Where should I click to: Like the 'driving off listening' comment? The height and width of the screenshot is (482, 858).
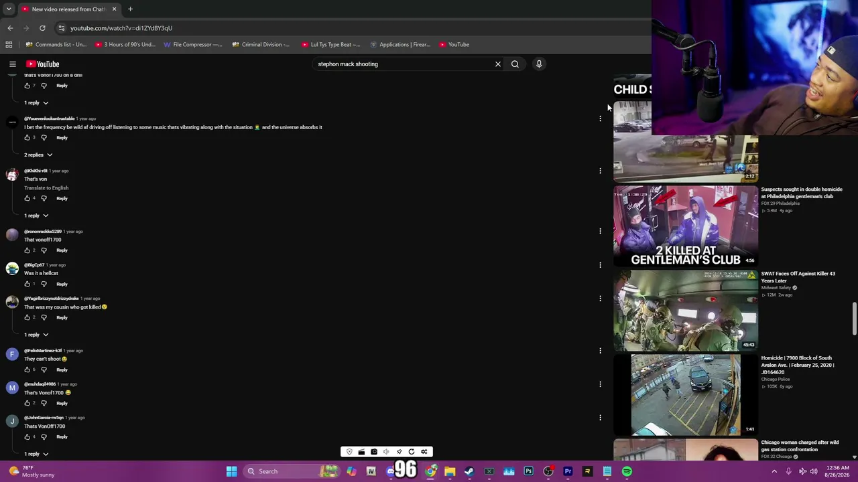coord(27,138)
